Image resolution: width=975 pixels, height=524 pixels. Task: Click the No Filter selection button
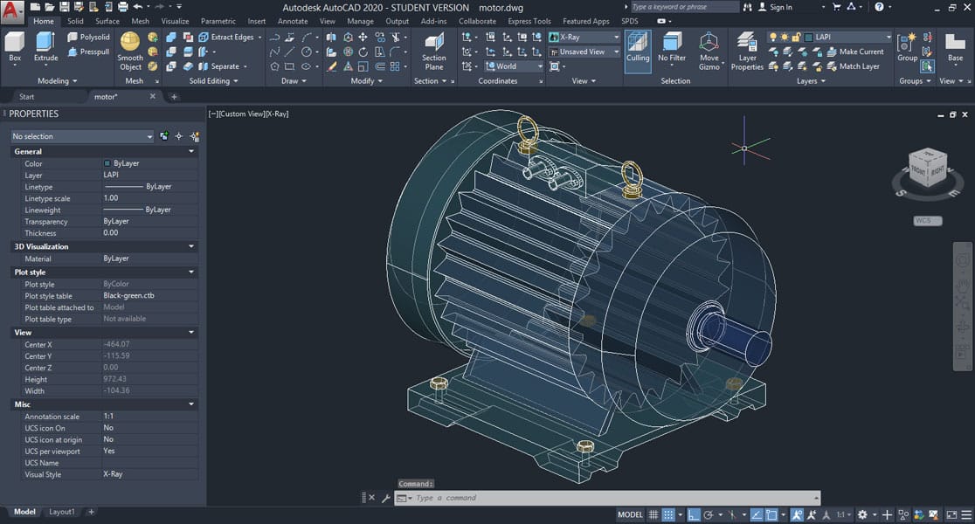click(x=672, y=48)
